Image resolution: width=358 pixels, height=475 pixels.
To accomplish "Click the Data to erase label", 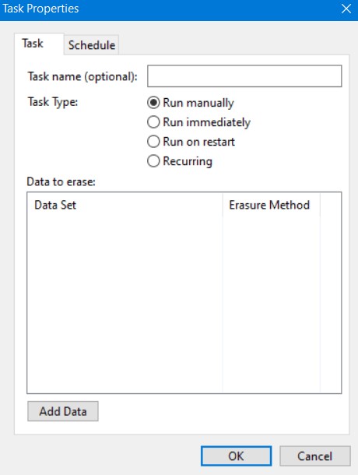I will [61, 181].
